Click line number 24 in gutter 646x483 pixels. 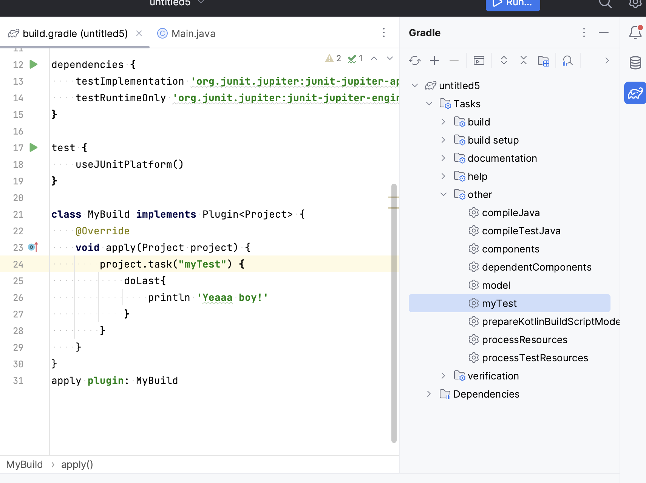click(18, 264)
